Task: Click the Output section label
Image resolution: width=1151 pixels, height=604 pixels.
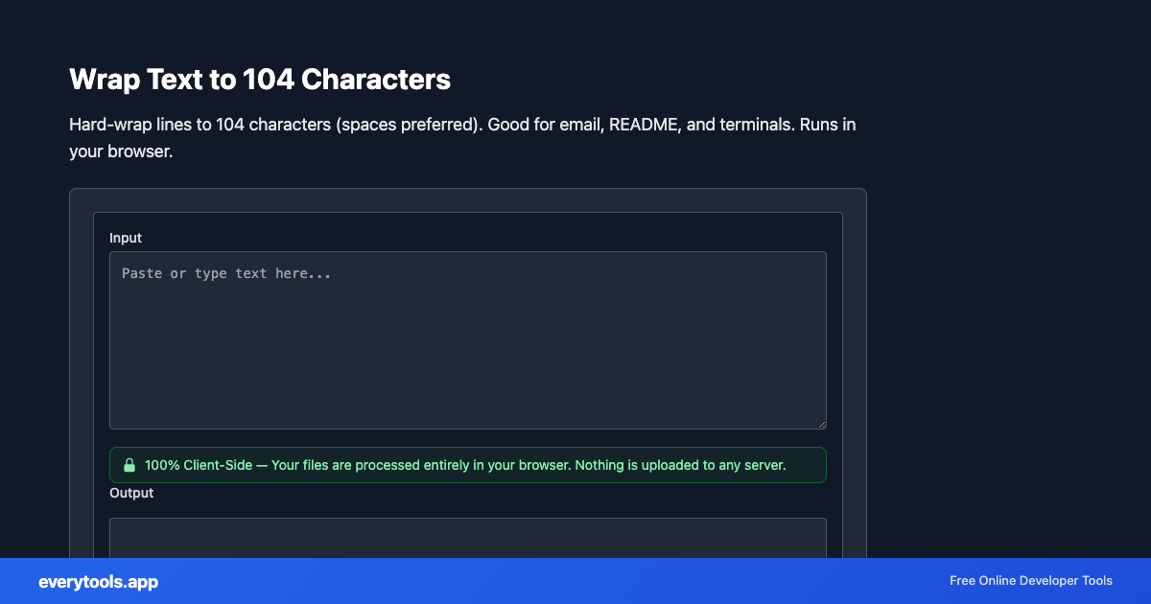Action: pyautogui.click(x=131, y=493)
